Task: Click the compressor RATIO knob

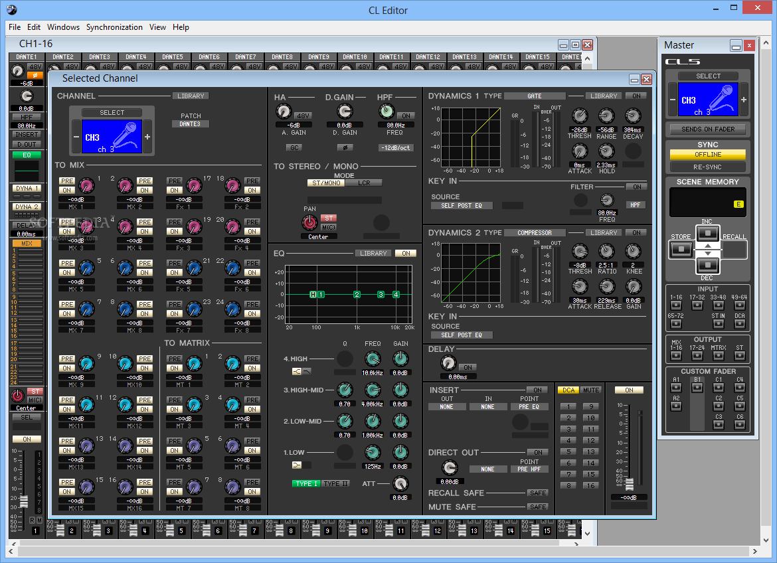Action: pos(606,251)
